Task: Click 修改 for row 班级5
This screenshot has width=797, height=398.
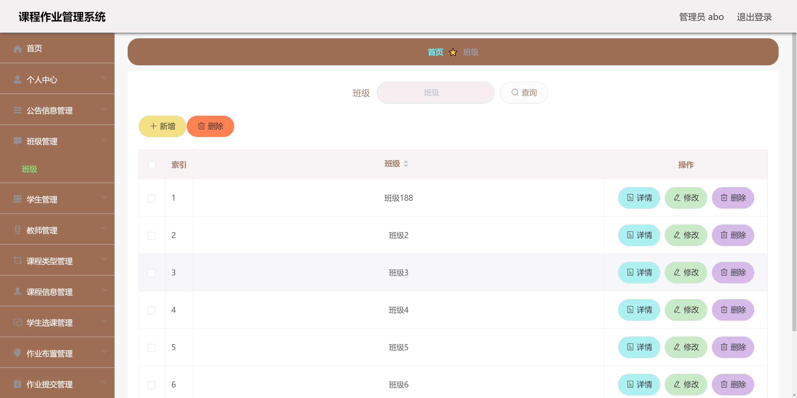Action: tap(686, 347)
